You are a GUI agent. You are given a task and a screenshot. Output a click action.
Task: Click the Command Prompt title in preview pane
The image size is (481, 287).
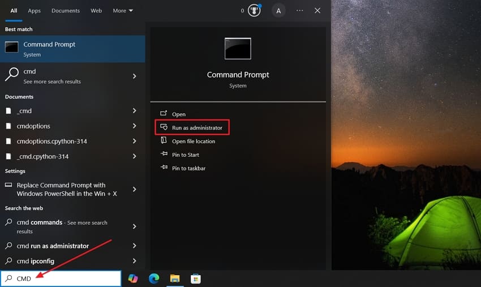pos(238,75)
